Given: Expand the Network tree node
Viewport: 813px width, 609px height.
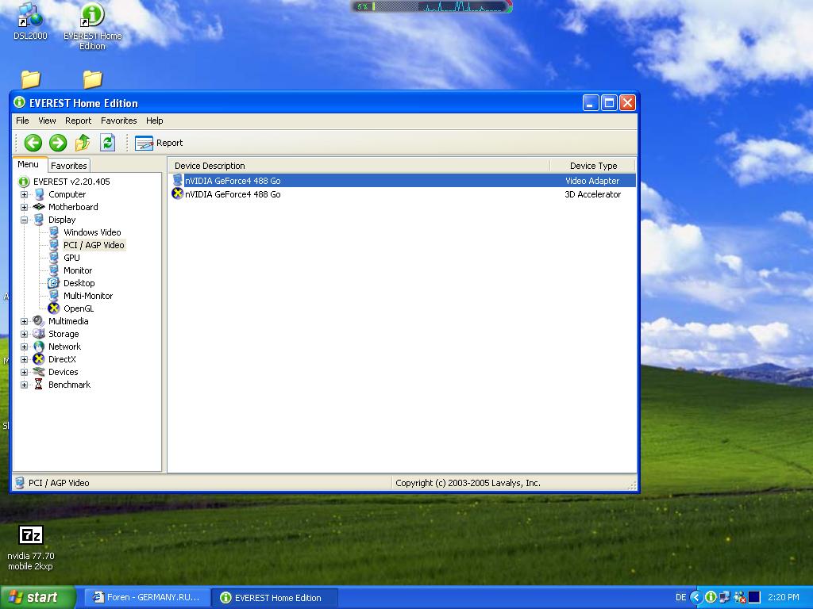Looking at the screenshot, I should [x=24, y=347].
